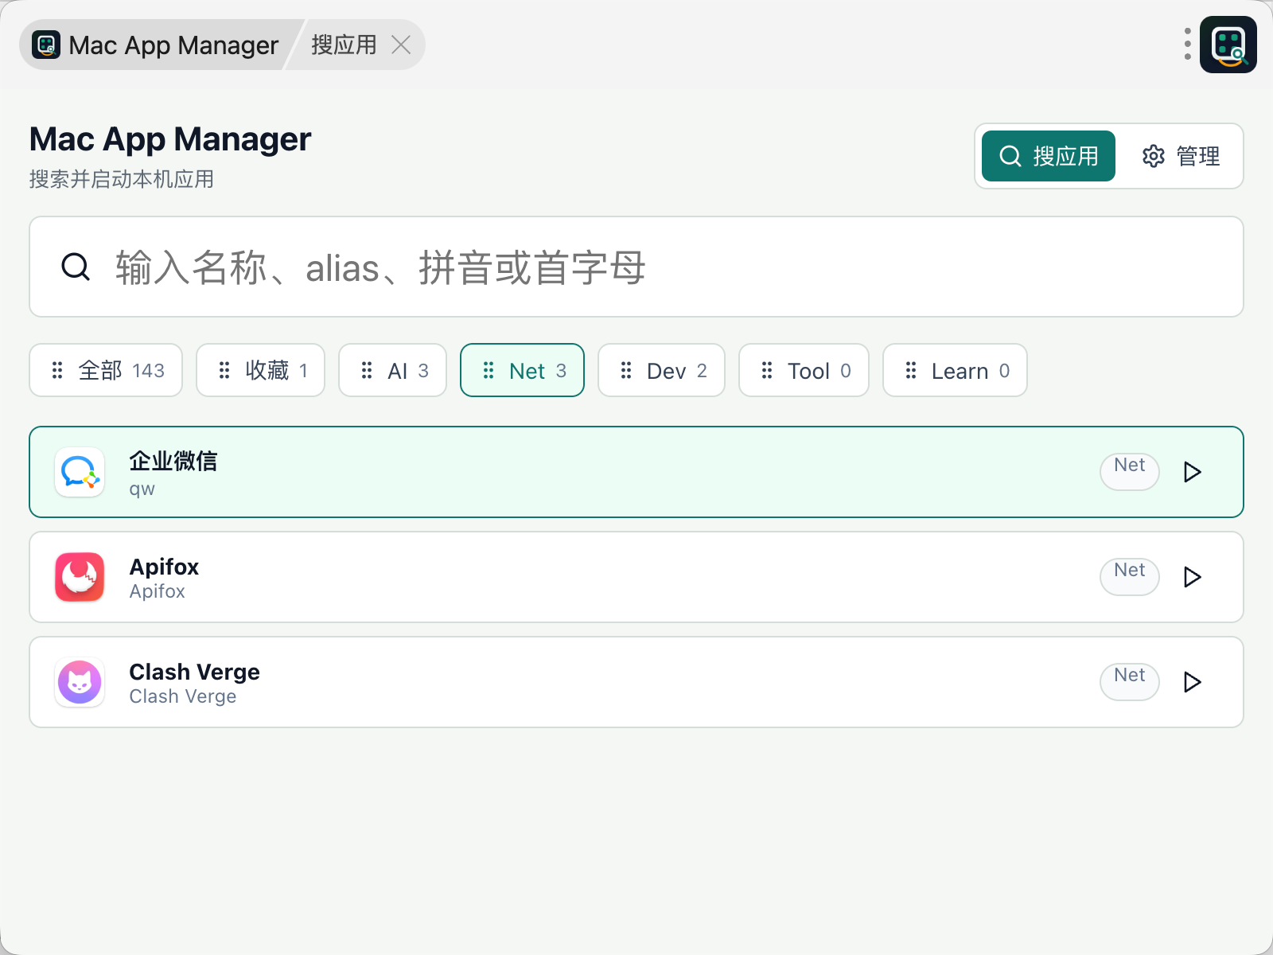Click the drag handle on the 收藏 filter
This screenshot has height=955, width=1273.
pos(224,370)
